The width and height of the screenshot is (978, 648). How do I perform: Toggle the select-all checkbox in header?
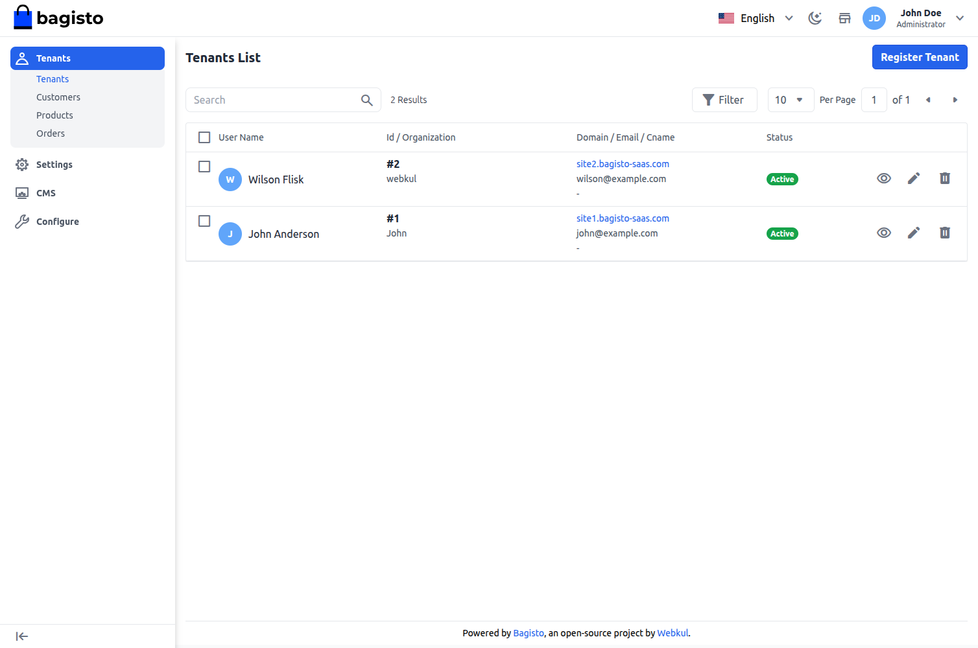(x=204, y=137)
